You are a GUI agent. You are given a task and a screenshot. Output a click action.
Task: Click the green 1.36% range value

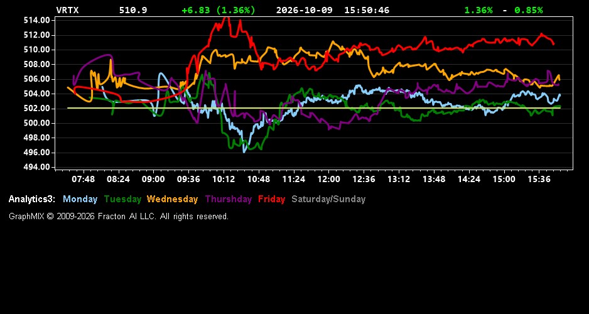tap(478, 10)
